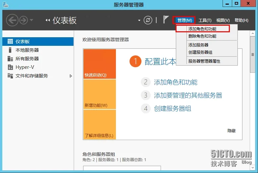Click the 配置此本 heading link
This screenshot has width=258, height=173.
point(160,62)
